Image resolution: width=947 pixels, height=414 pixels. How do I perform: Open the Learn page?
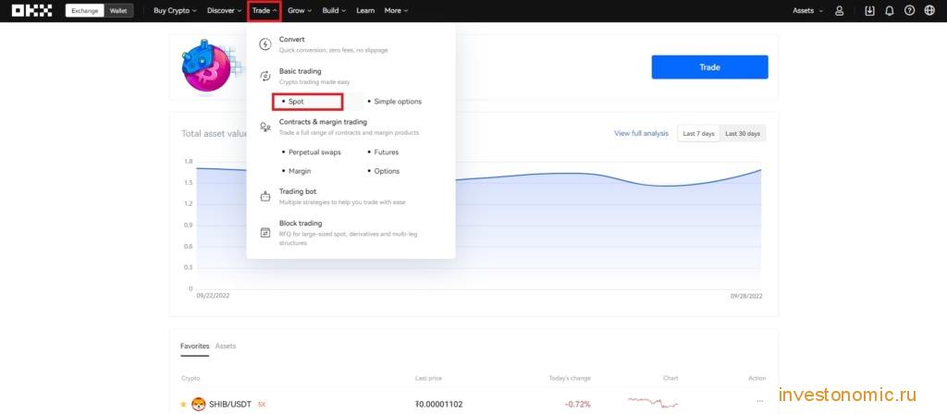pyautogui.click(x=365, y=10)
